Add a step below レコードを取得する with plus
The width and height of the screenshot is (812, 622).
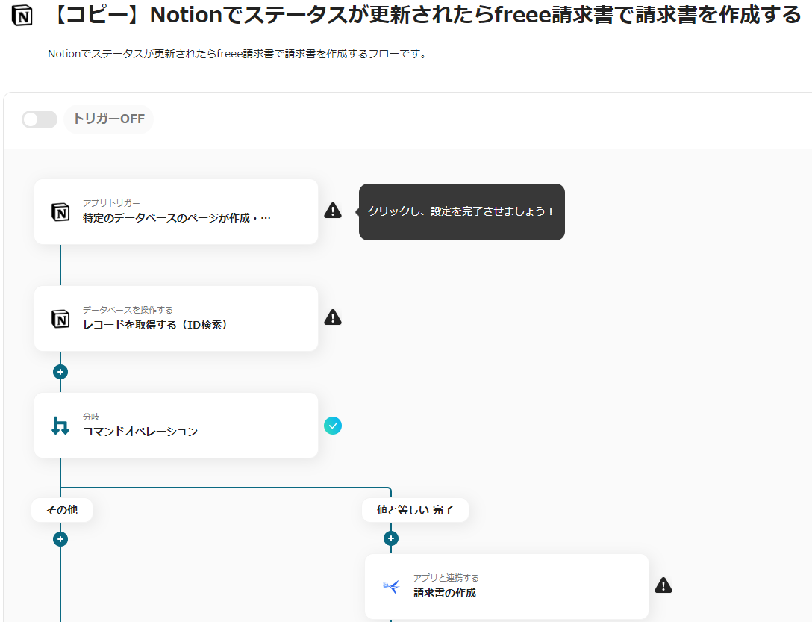tap(60, 372)
